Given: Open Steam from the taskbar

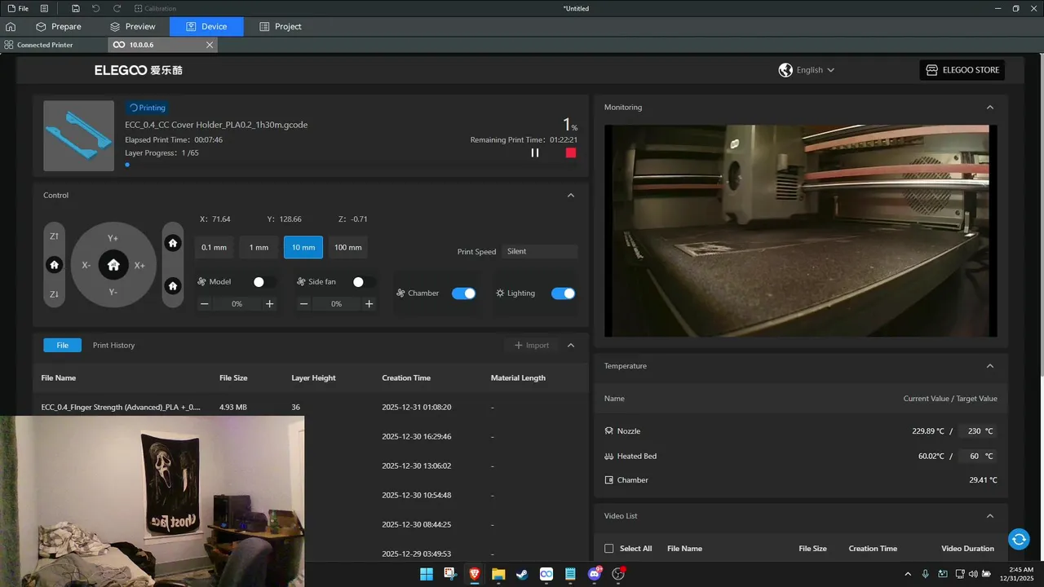Looking at the screenshot, I should [x=522, y=575].
